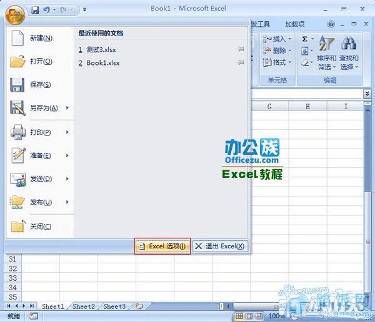Expand the 准备 submenu arrow
Screen dimensions: 375x322
click(x=67, y=155)
